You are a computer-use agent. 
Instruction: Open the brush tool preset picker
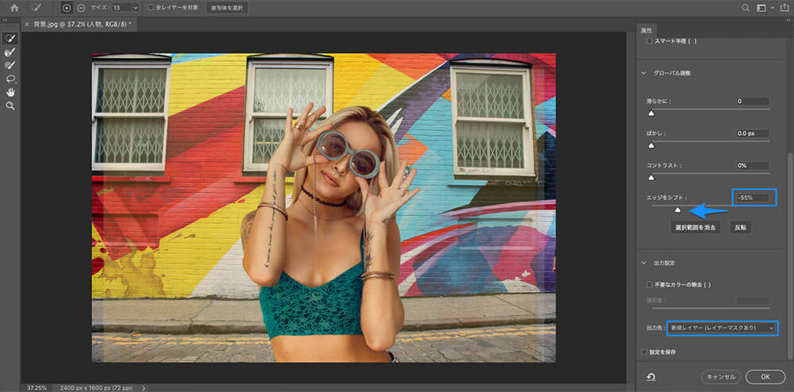tap(37, 8)
